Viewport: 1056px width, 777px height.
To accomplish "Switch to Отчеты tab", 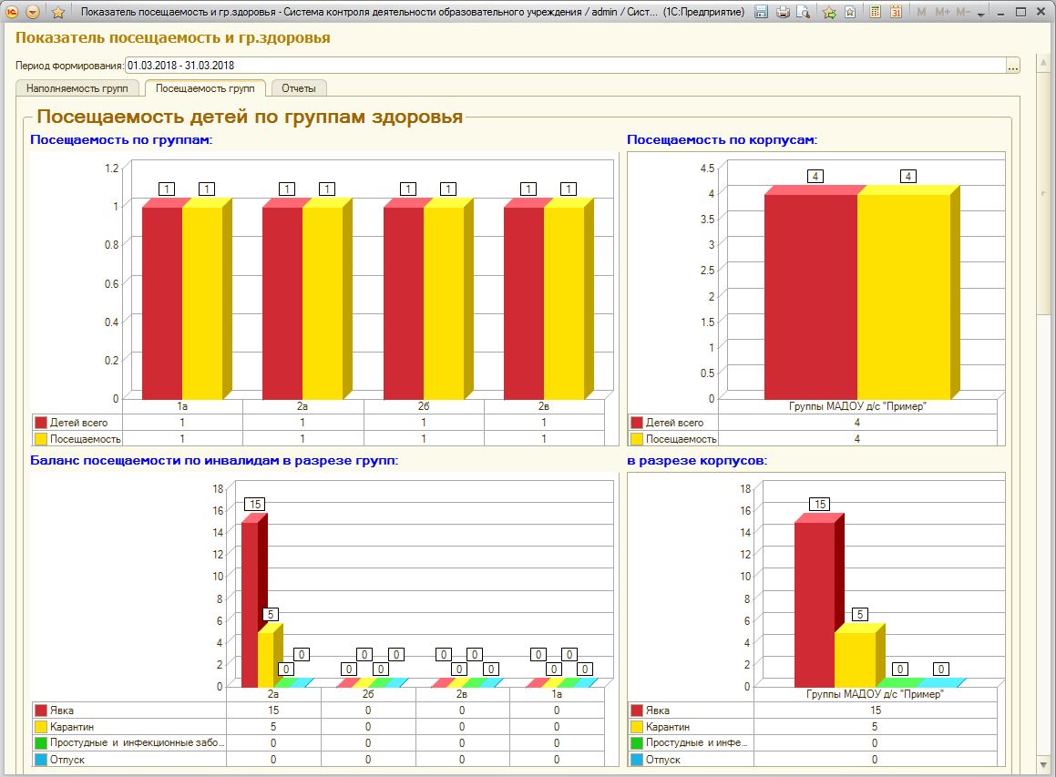I will tap(298, 88).
